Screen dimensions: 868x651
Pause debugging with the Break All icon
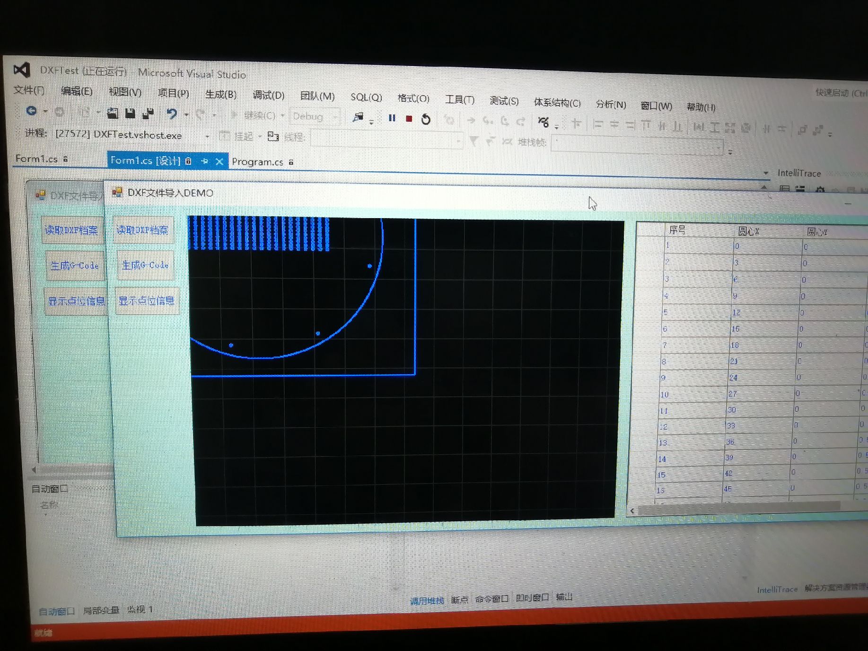pyautogui.click(x=392, y=118)
